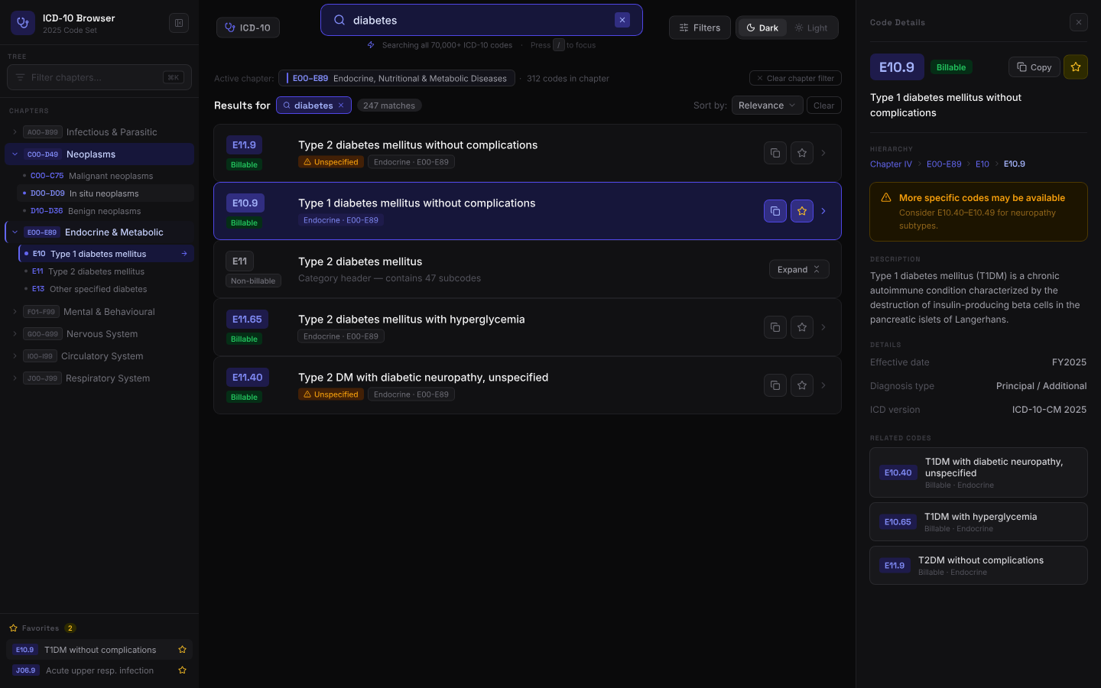
Task: Click Clear chapter filter
Action: pyautogui.click(x=795, y=78)
